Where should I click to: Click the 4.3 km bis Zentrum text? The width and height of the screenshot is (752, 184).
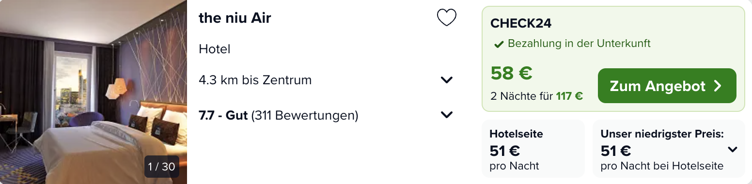click(255, 80)
